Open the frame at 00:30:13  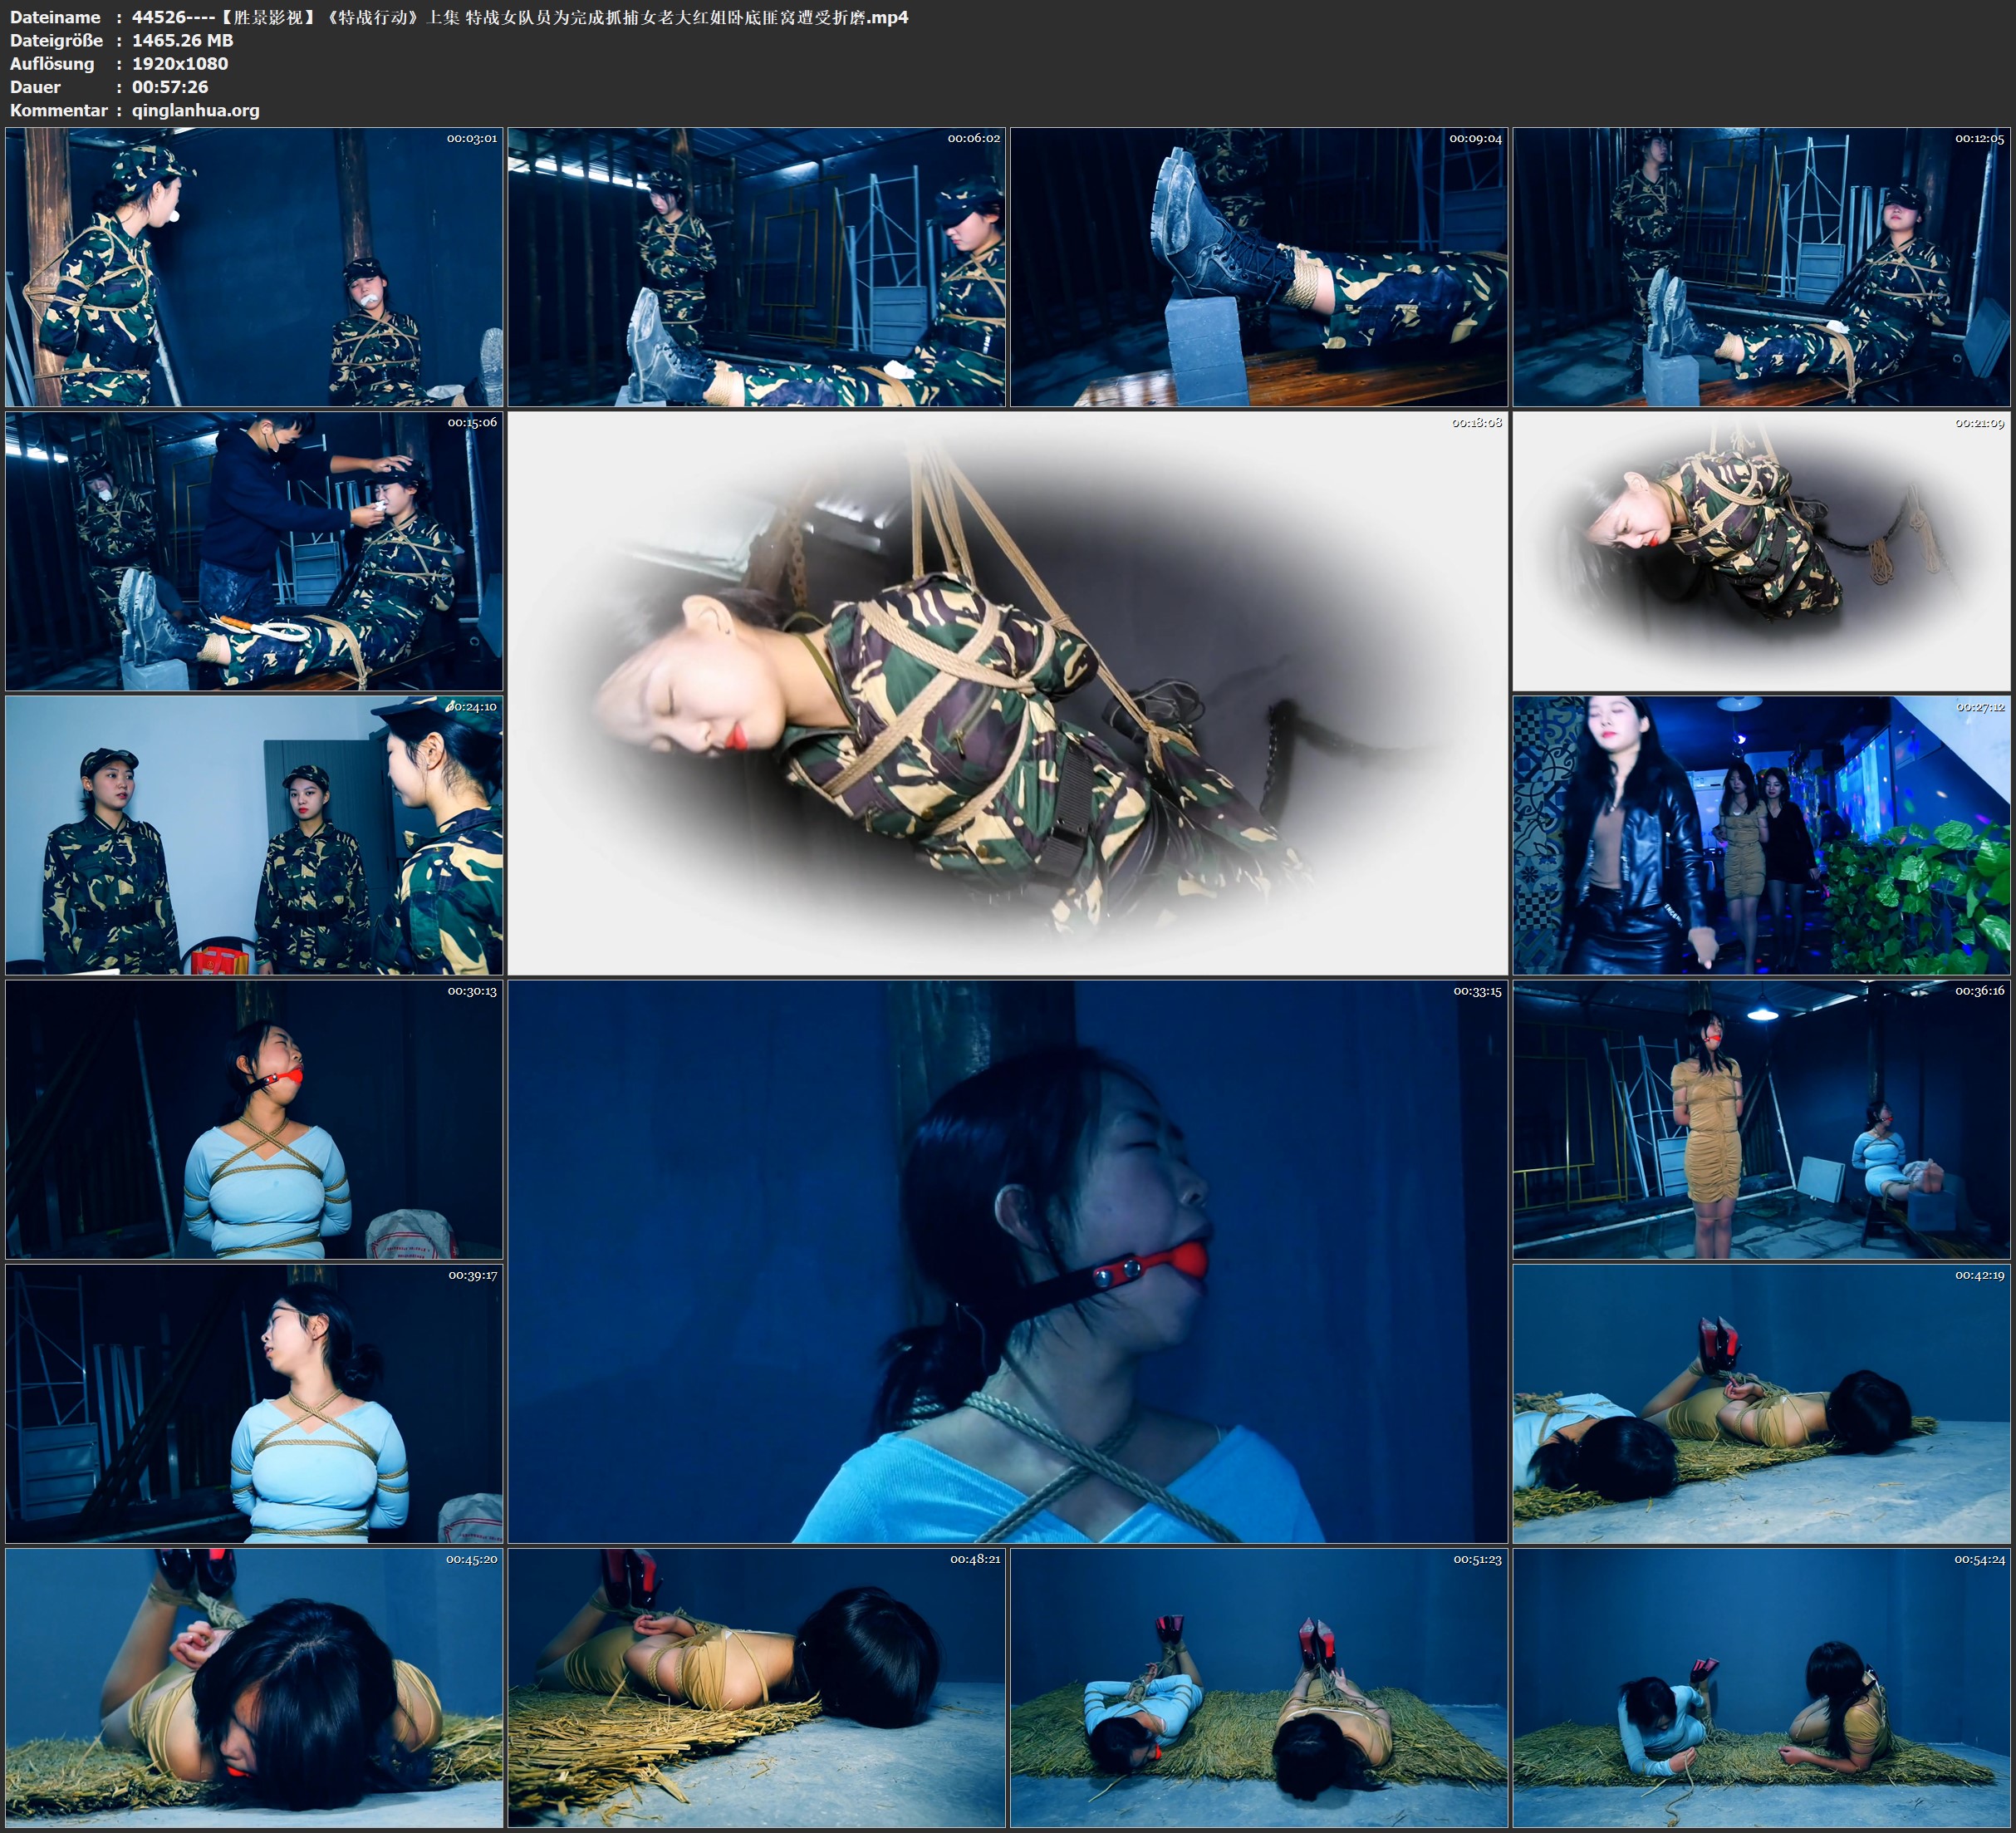tap(254, 1119)
